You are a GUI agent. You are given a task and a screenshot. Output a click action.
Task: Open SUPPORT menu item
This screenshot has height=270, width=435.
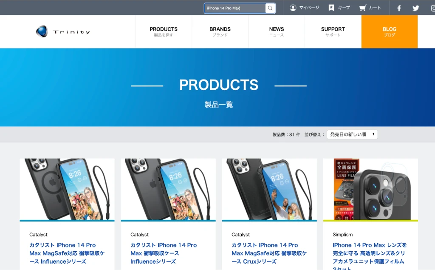[333, 31]
